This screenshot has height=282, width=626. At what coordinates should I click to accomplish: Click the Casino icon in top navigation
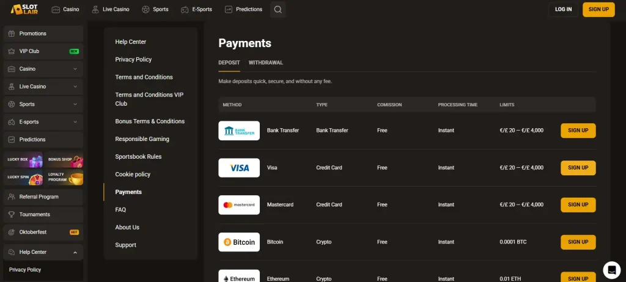(x=56, y=10)
